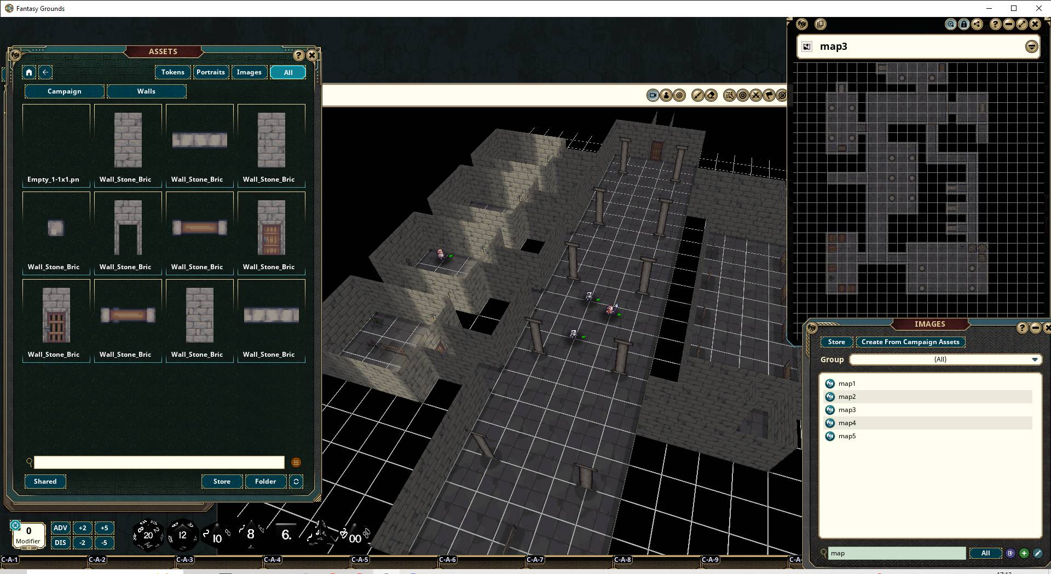Select the stone archway wall asset thumbnail

[128, 233]
